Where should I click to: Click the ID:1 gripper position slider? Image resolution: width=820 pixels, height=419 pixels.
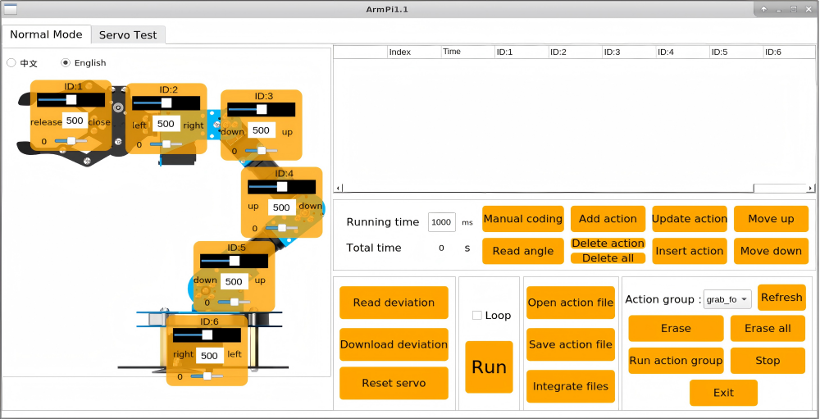tap(71, 100)
